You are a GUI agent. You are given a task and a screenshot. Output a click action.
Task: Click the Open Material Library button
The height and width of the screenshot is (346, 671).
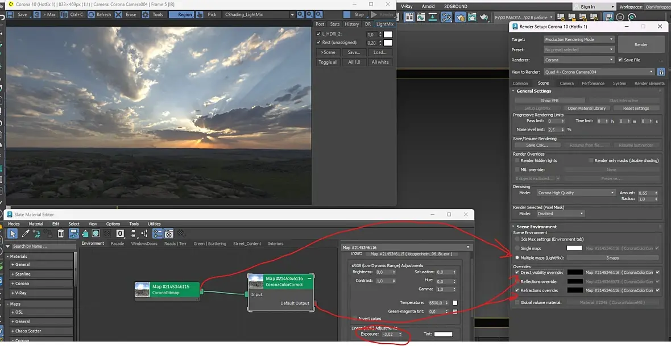586,108
